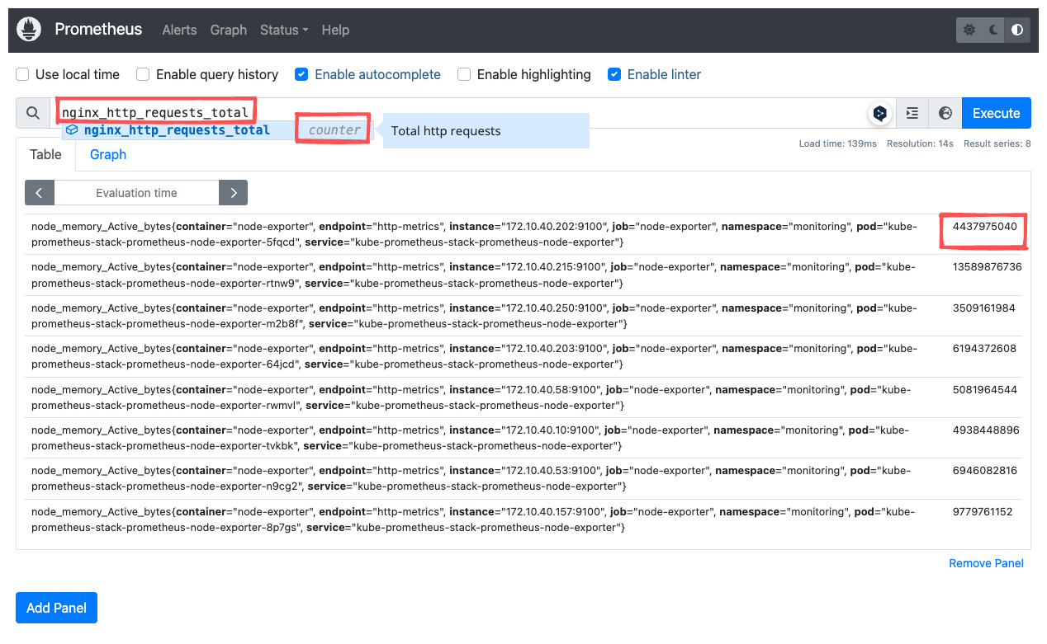Click the series row with instance 172.10.40.215:9100
This screenshot has height=644, width=1047.
coord(523,275)
